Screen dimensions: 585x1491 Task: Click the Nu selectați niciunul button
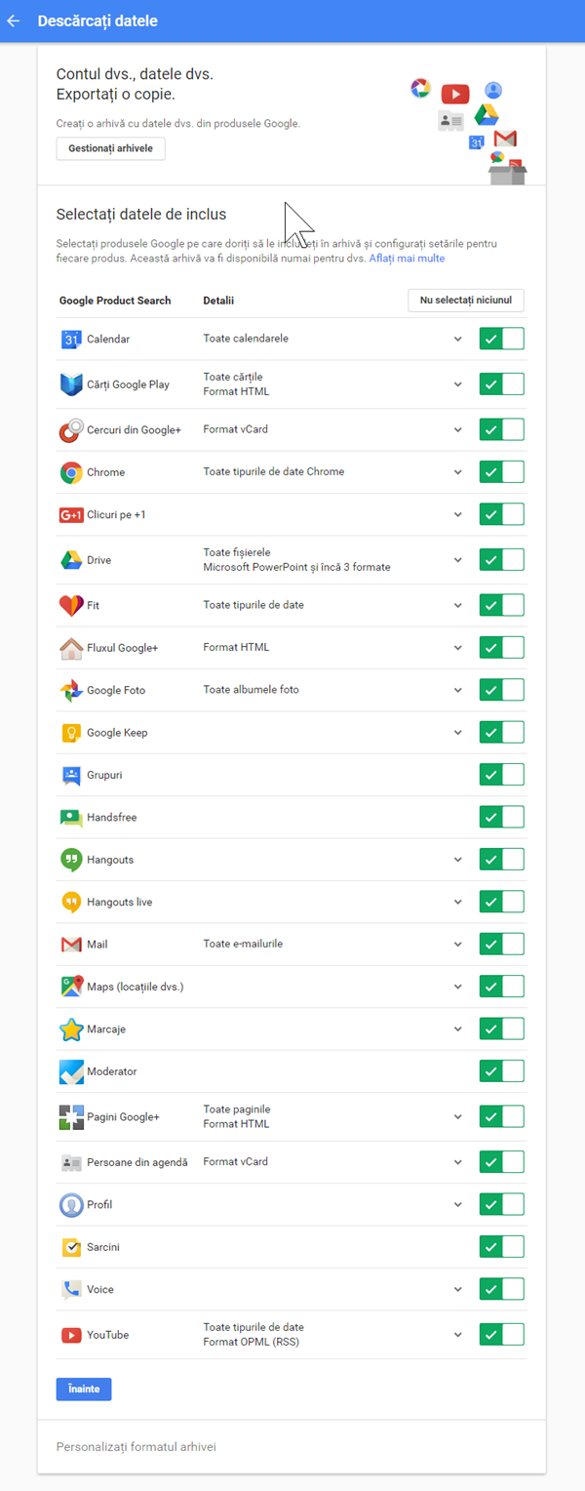click(465, 301)
